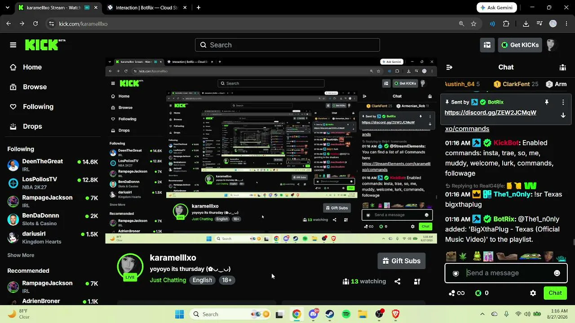Click the Kick search field
The width and height of the screenshot is (575, 323).
(287, 45)
